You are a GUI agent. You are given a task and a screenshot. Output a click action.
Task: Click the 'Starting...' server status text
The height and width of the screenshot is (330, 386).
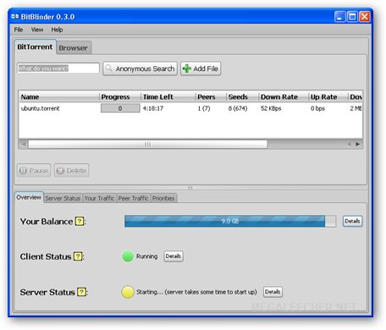[196, 292]
